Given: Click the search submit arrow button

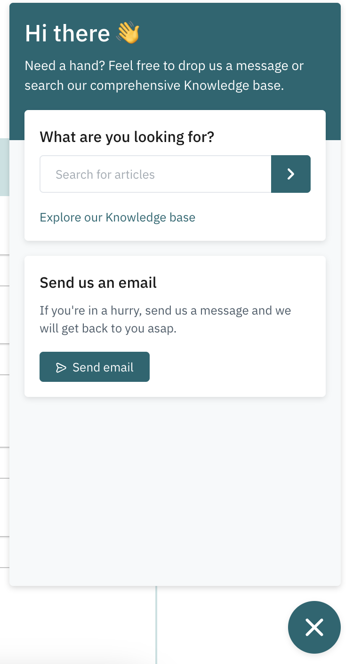Looking at the screenshot, I should point(290,174).
